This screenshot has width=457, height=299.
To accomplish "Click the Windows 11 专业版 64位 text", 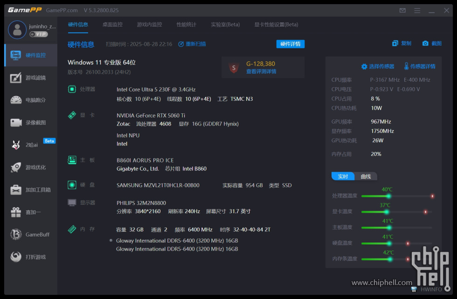I will tap(102, 63).
